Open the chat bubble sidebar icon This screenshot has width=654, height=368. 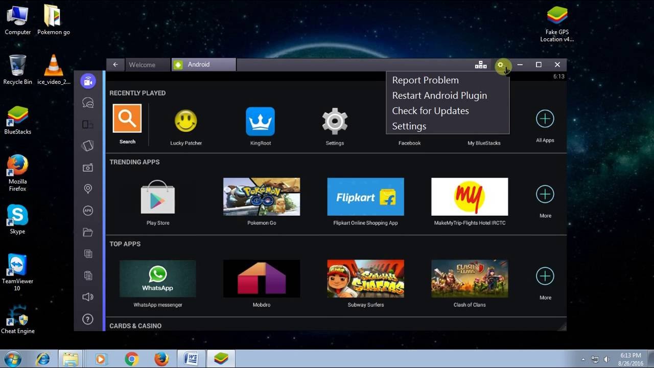[x=88, y=103]
